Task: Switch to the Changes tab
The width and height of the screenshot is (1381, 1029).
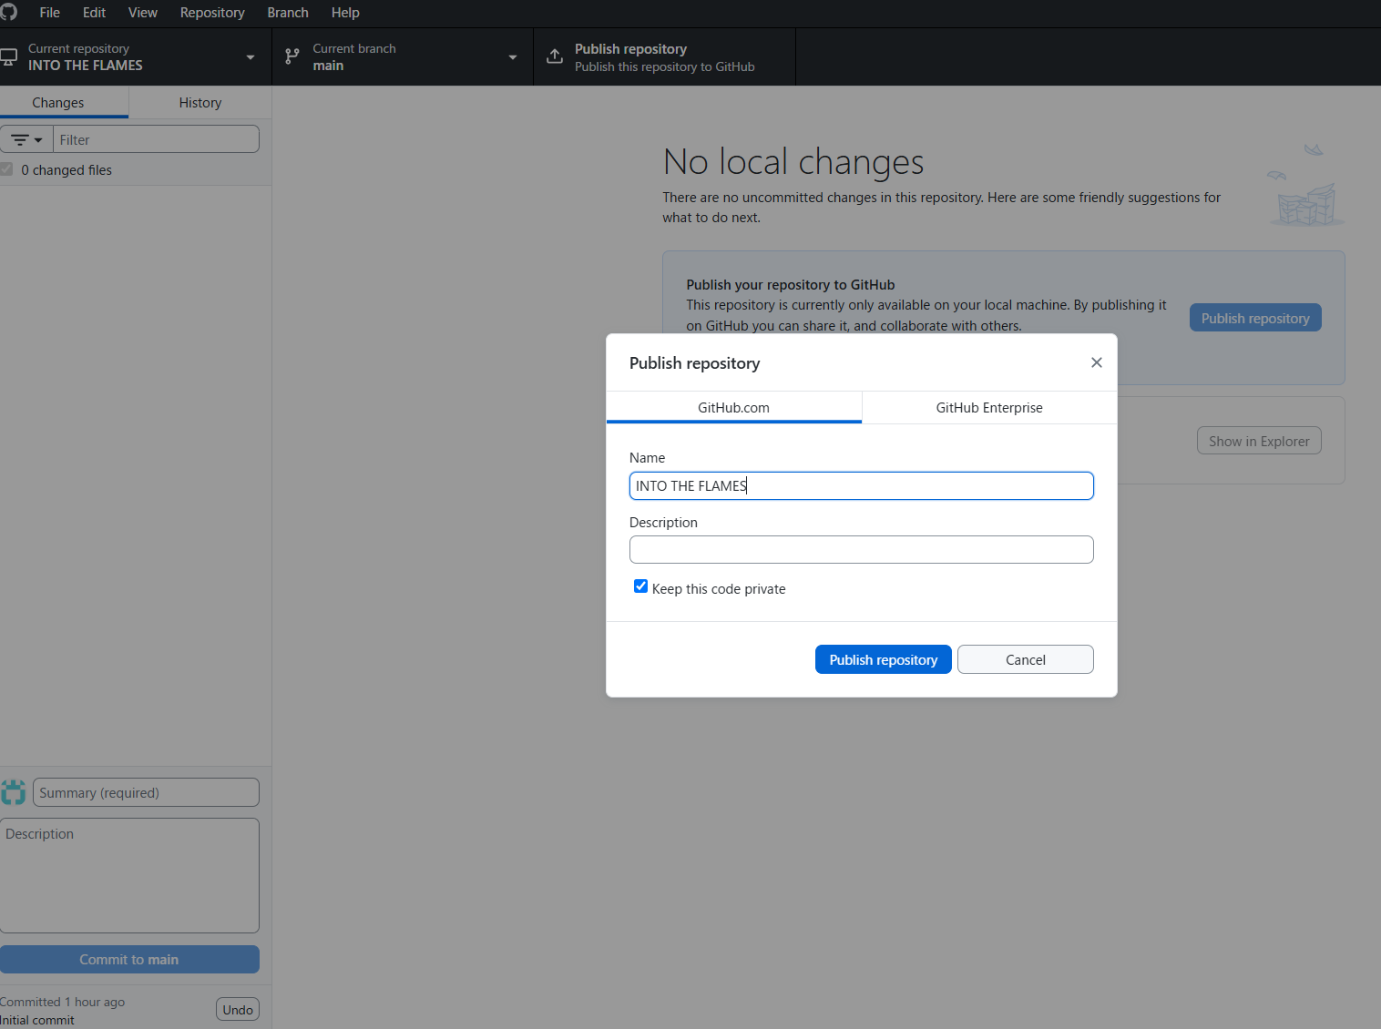Action: coord(64,103)
